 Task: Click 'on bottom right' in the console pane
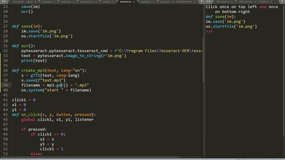click(232, 12)
